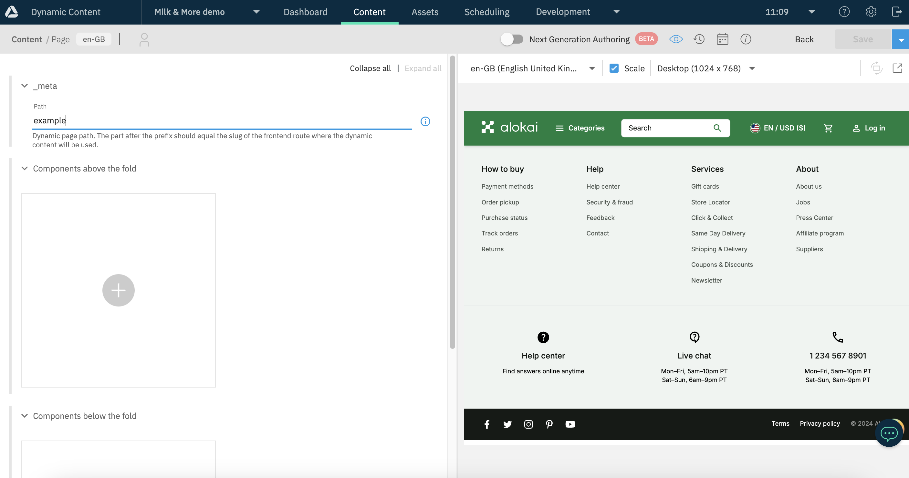Click the Path field info icon
Image resolution: width=909 pixels, height=478 pixels.
[x=425, y=121]
